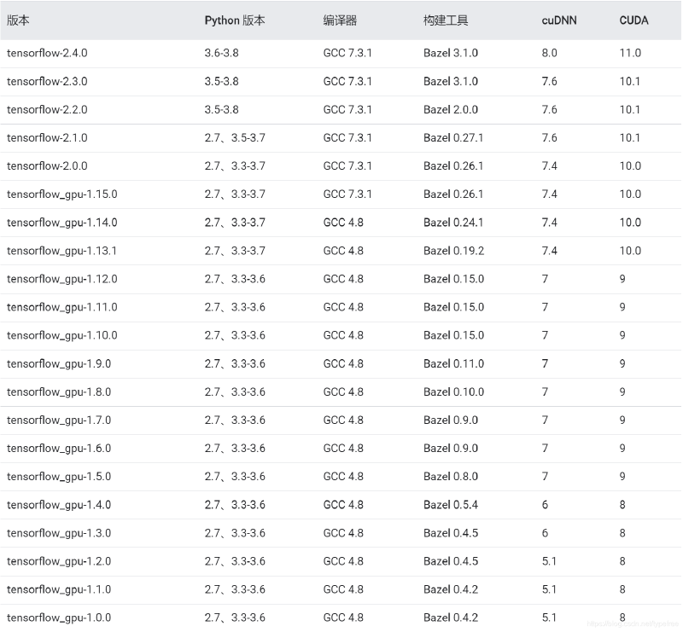Click the Bazel 2.0.0 cell
The width and height of the screenshot is (683, 632).
pos(451,110)
